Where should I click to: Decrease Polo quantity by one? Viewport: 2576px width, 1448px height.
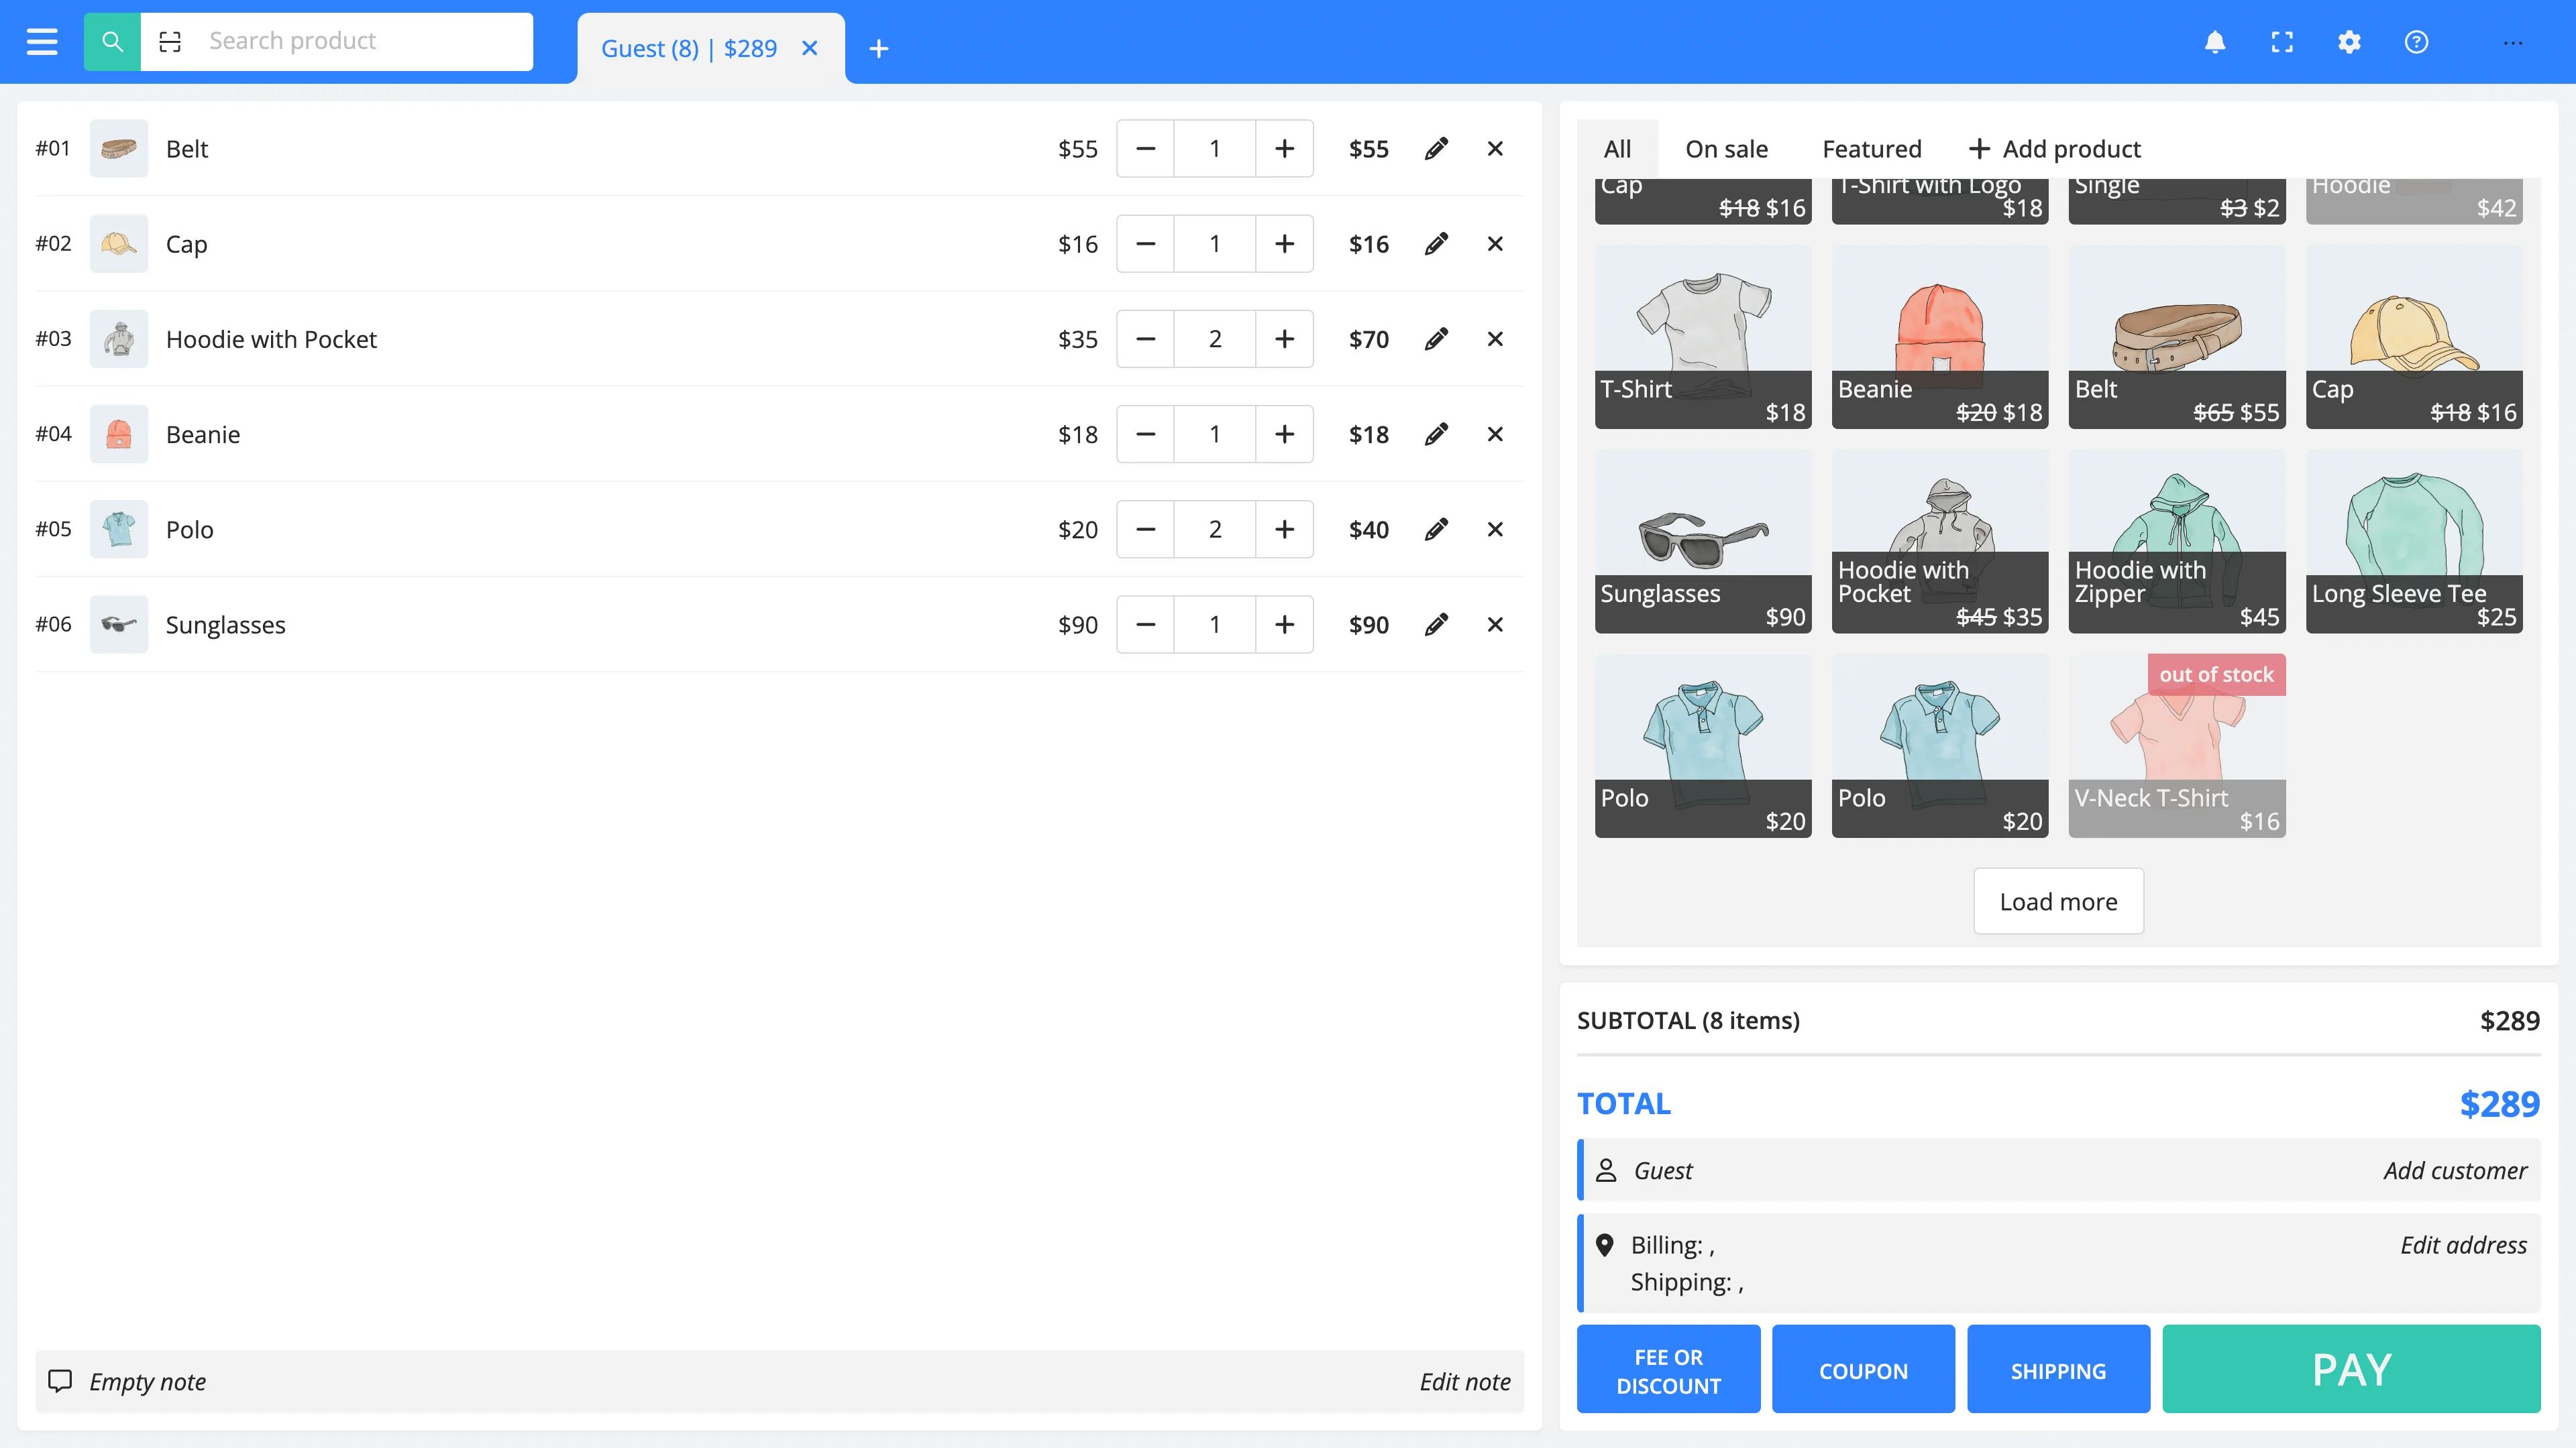tap(1146, 530)
